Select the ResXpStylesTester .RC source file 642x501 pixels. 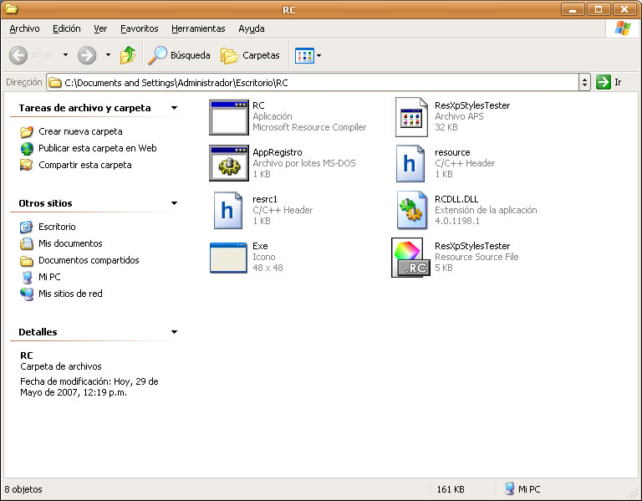tap(410, 257)
